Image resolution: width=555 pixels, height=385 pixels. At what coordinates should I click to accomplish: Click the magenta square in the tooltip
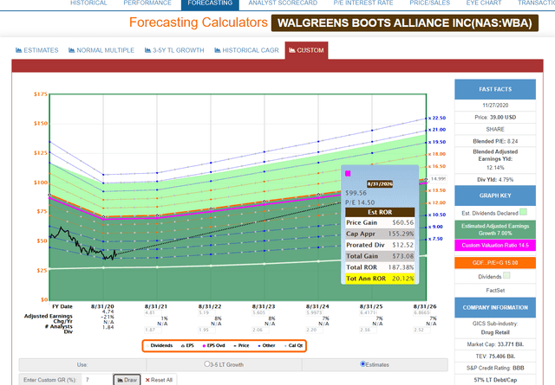[348, 173]
